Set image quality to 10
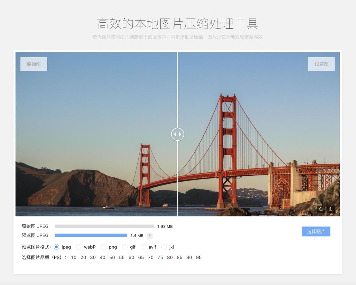Screen dimensions: 356x285 point(74,258)
